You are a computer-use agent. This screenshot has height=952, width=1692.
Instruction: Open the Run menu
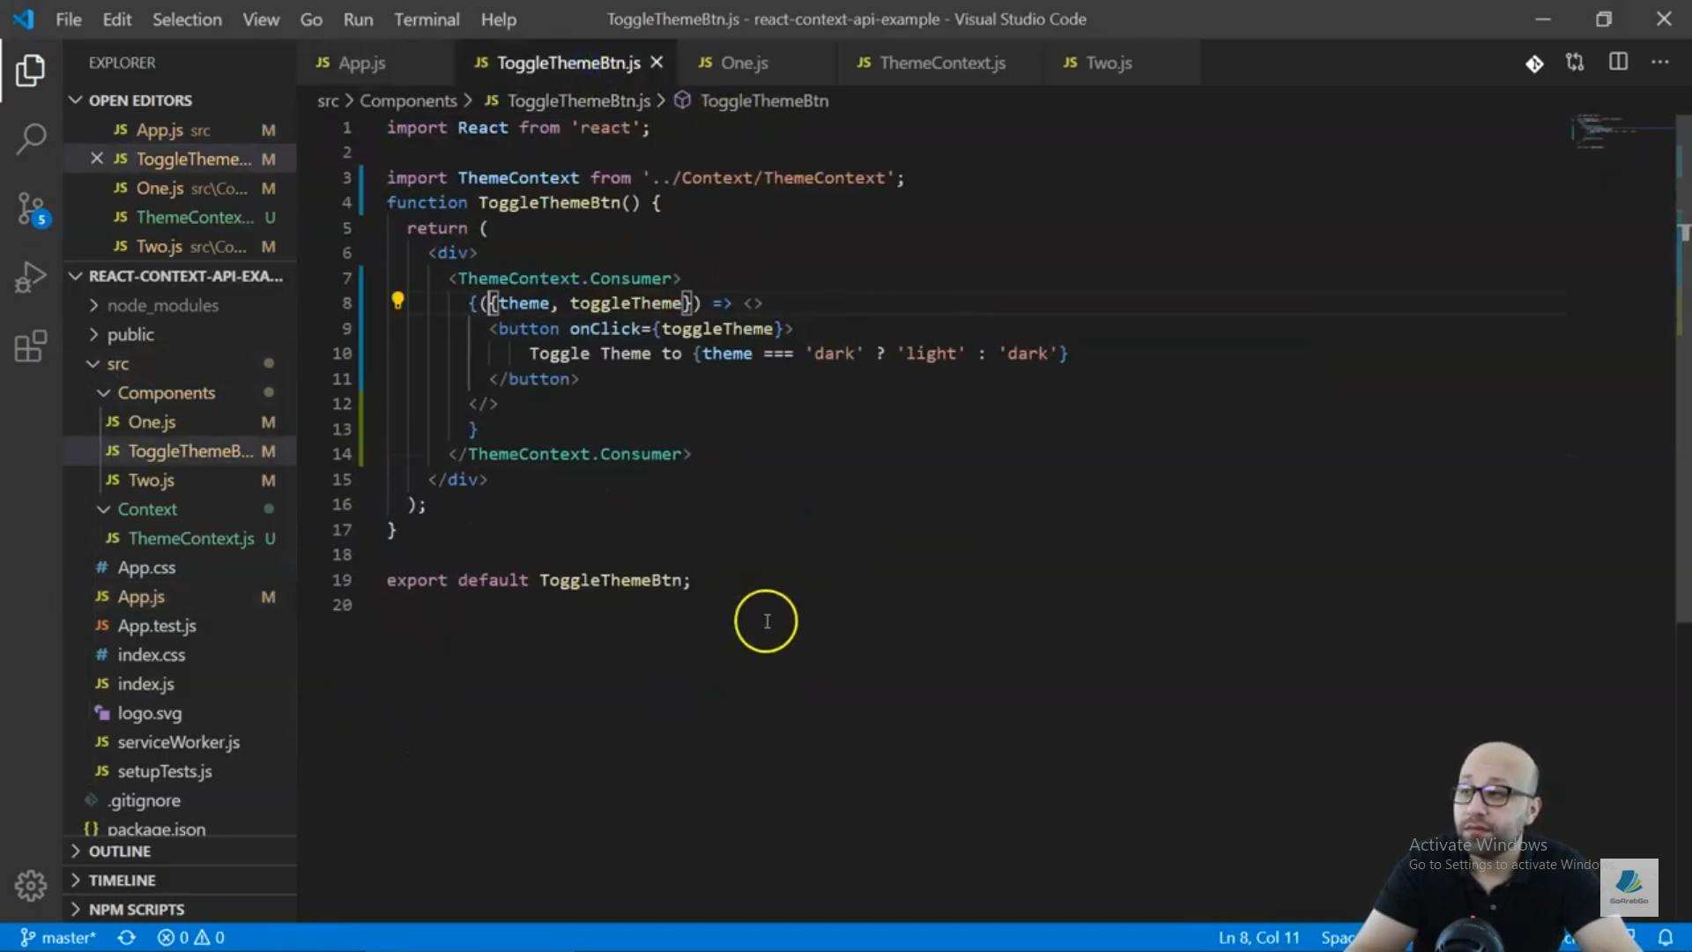358,19
